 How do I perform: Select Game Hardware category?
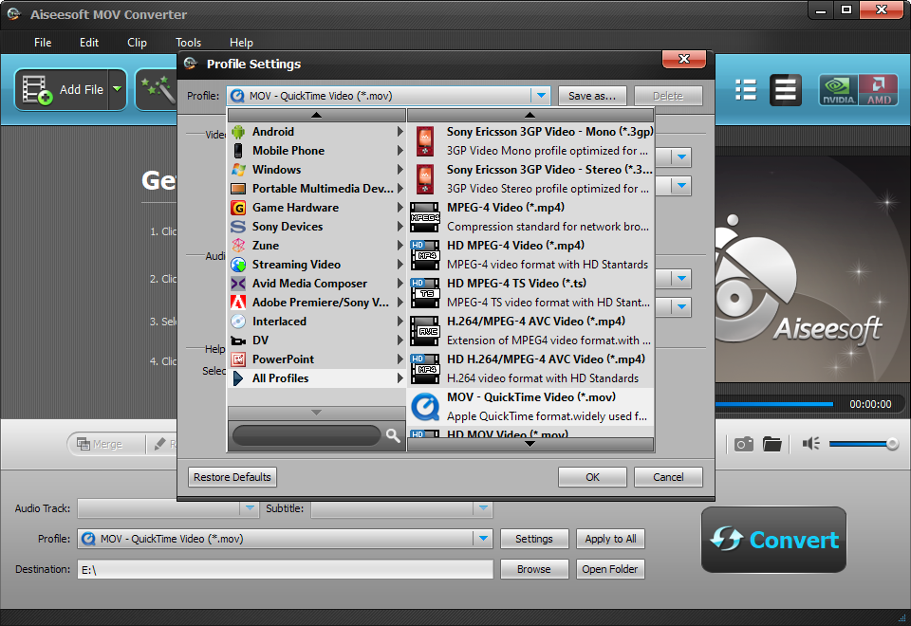317,208
